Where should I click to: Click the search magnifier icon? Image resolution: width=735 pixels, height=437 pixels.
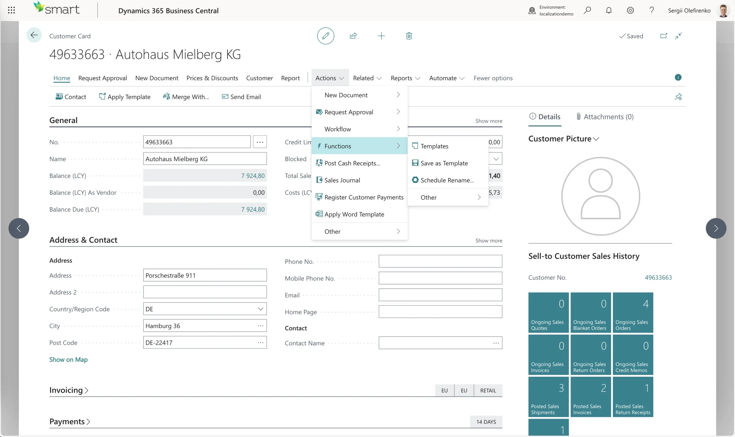click(587, 10)
